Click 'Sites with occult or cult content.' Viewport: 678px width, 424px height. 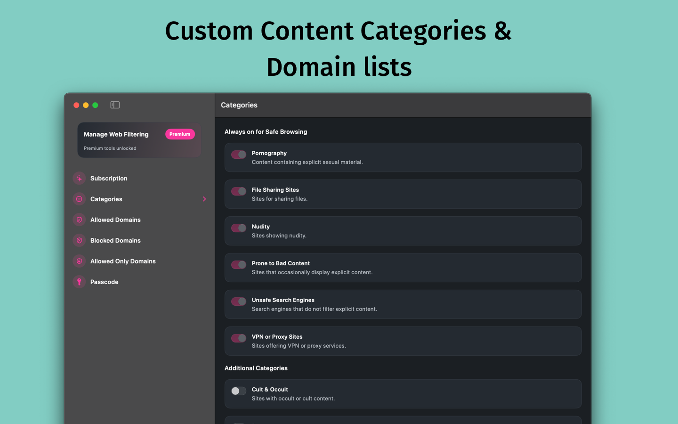pos(293,399)
